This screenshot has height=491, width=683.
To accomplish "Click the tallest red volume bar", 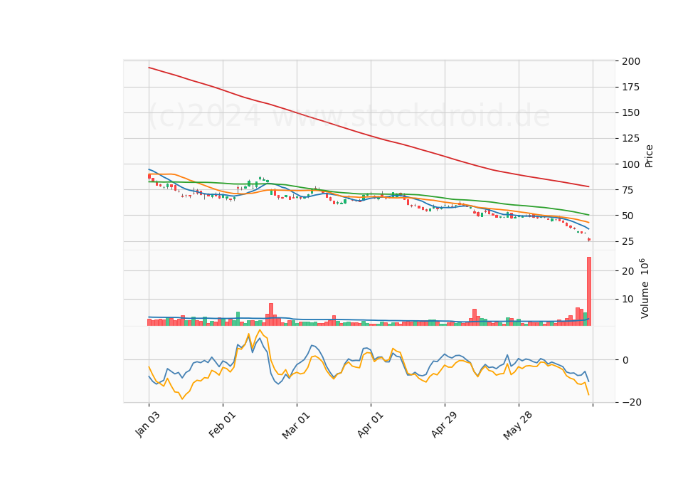I will pyautogui.click(x=589, y=292).
